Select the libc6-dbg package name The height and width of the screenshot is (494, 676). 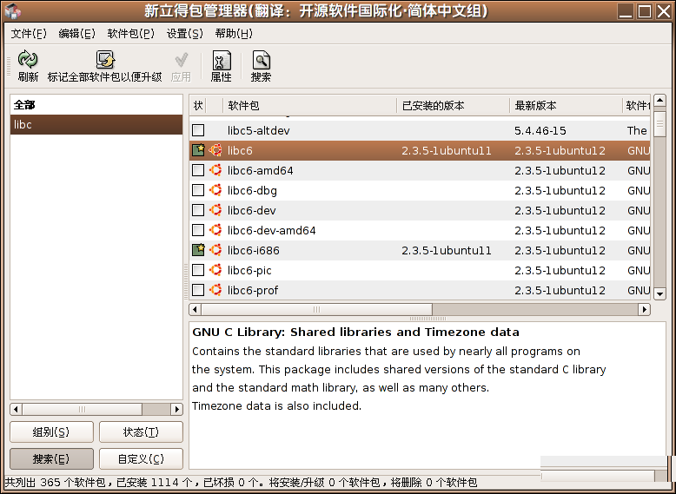coord(252,190)
